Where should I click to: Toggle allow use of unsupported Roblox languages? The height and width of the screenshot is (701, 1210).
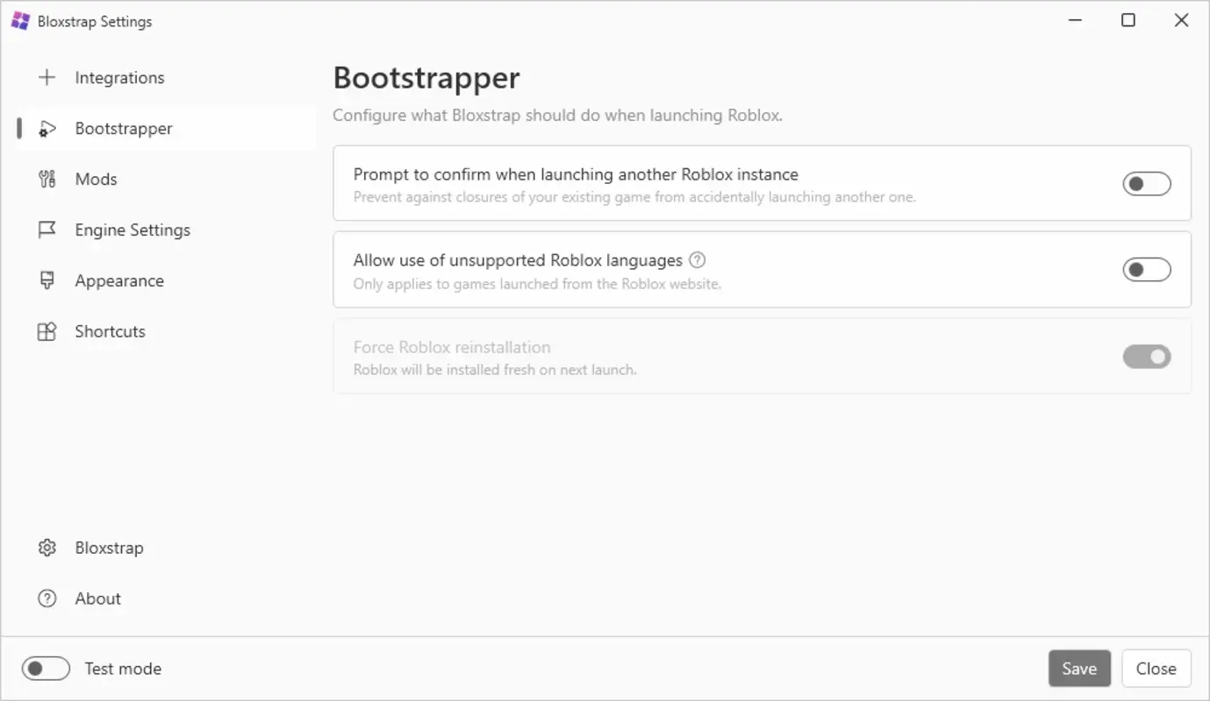point(1147,269)
